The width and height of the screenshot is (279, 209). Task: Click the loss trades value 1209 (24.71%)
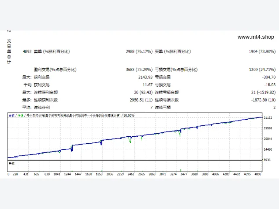point(262,70)
